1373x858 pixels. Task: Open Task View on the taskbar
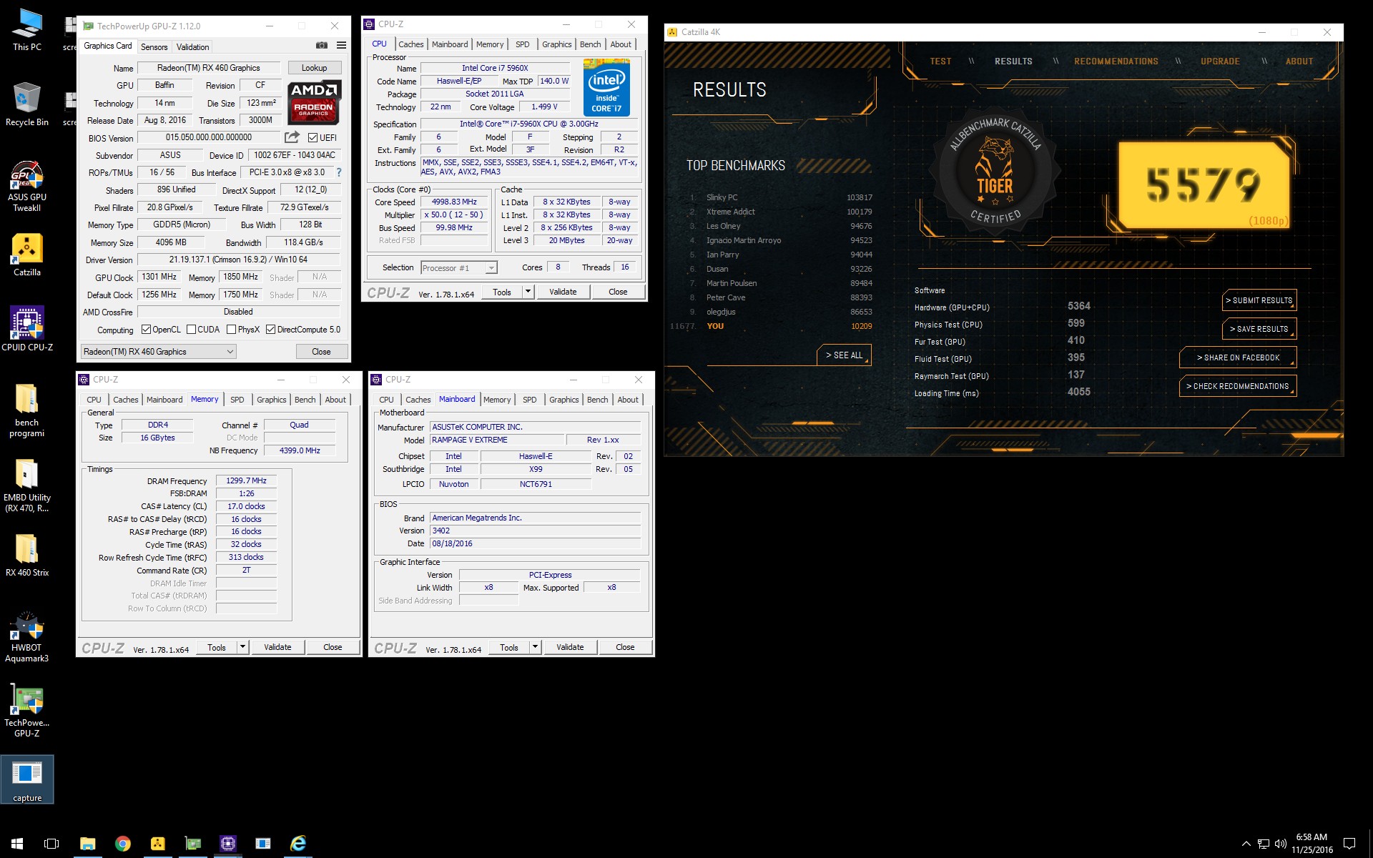point(51,844)
